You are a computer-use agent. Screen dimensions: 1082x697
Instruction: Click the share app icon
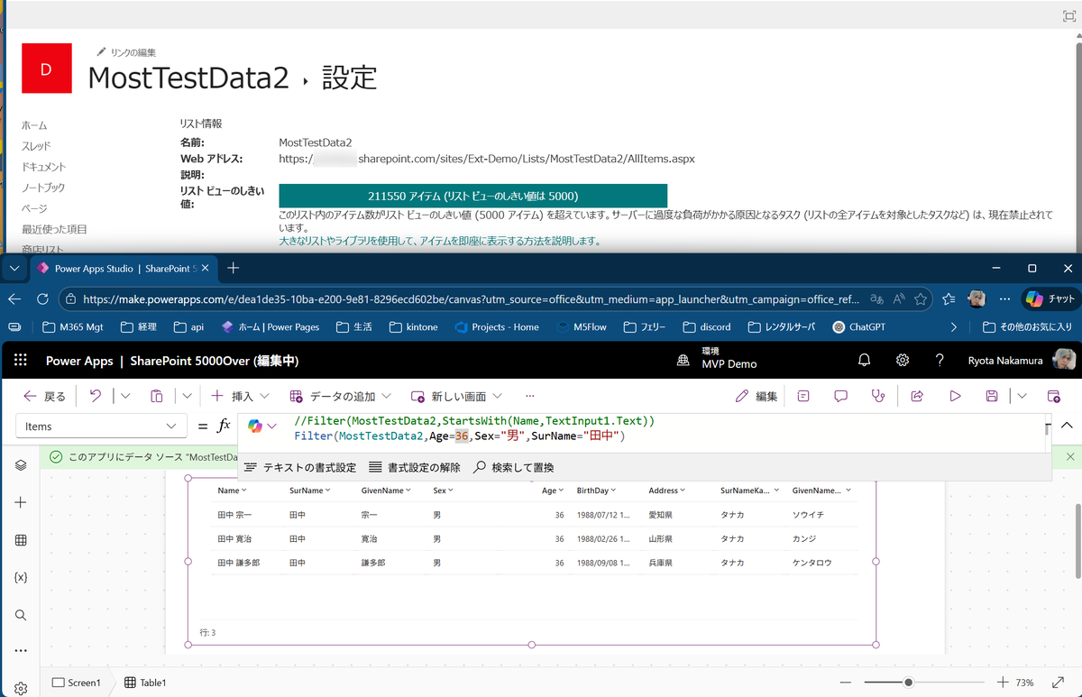click(917, 396)
